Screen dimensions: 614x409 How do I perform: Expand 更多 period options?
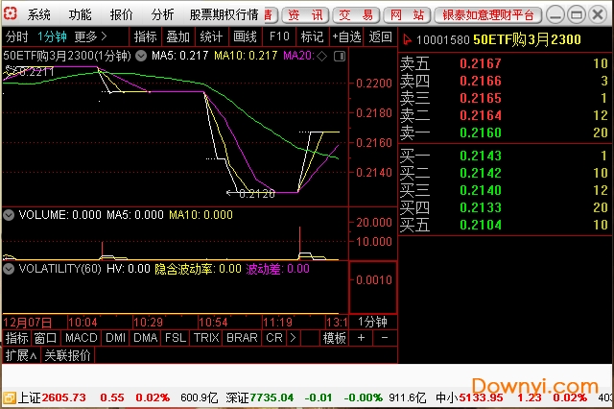[90, 37]
